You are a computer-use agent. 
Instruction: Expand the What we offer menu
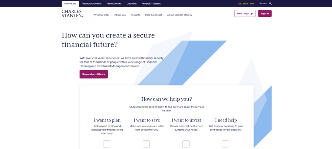click(x=101, y=15)
